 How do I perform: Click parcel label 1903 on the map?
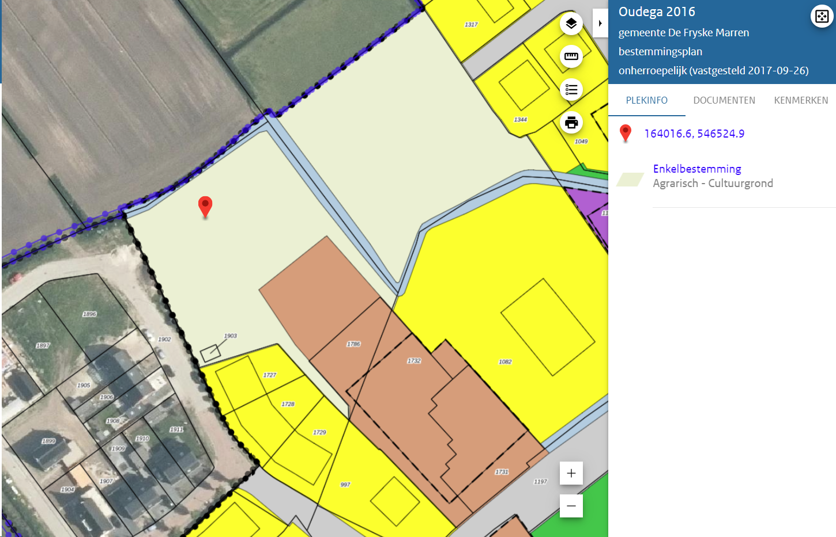pyautogui.click(x=231, y=336)
